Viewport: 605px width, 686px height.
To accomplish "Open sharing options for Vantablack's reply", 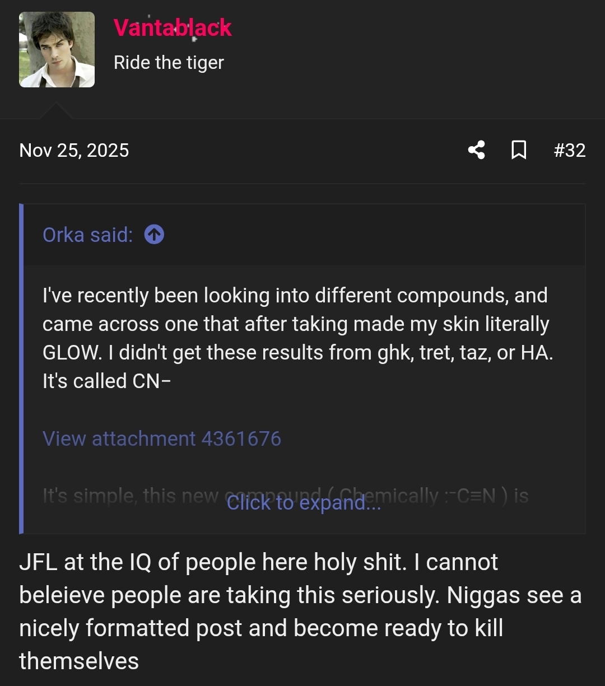I will tap(476, 150).
